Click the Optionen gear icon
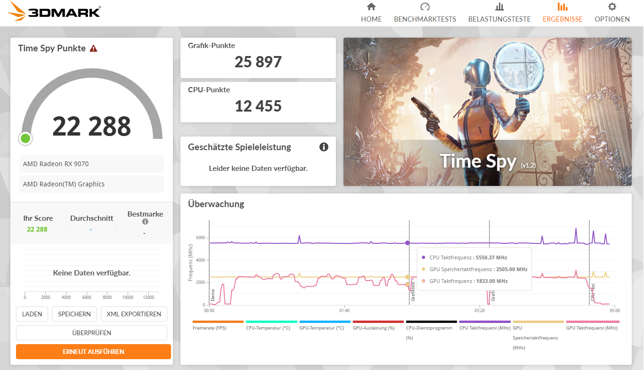 (612, 7)
